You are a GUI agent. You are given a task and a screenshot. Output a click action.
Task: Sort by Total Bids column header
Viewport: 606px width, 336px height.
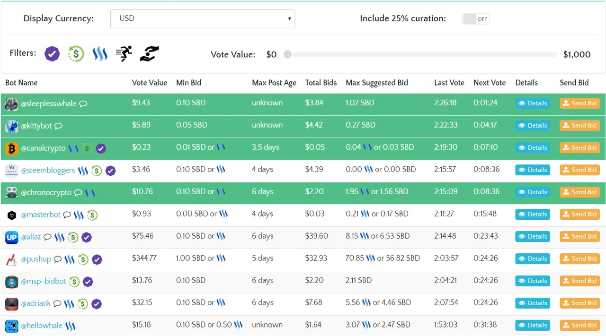[x=321, y=83]
